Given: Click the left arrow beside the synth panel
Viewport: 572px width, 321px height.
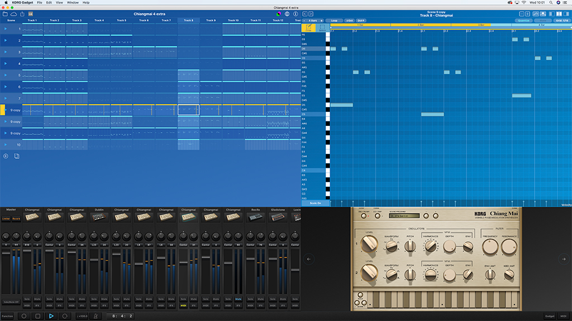Looking at the screenshot, I should [x=309, y=259].
